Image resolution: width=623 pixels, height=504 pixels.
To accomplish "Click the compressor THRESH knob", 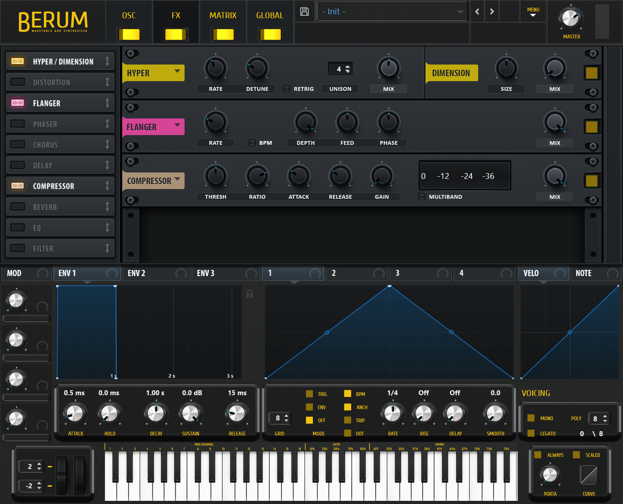I will coord(216,176).
